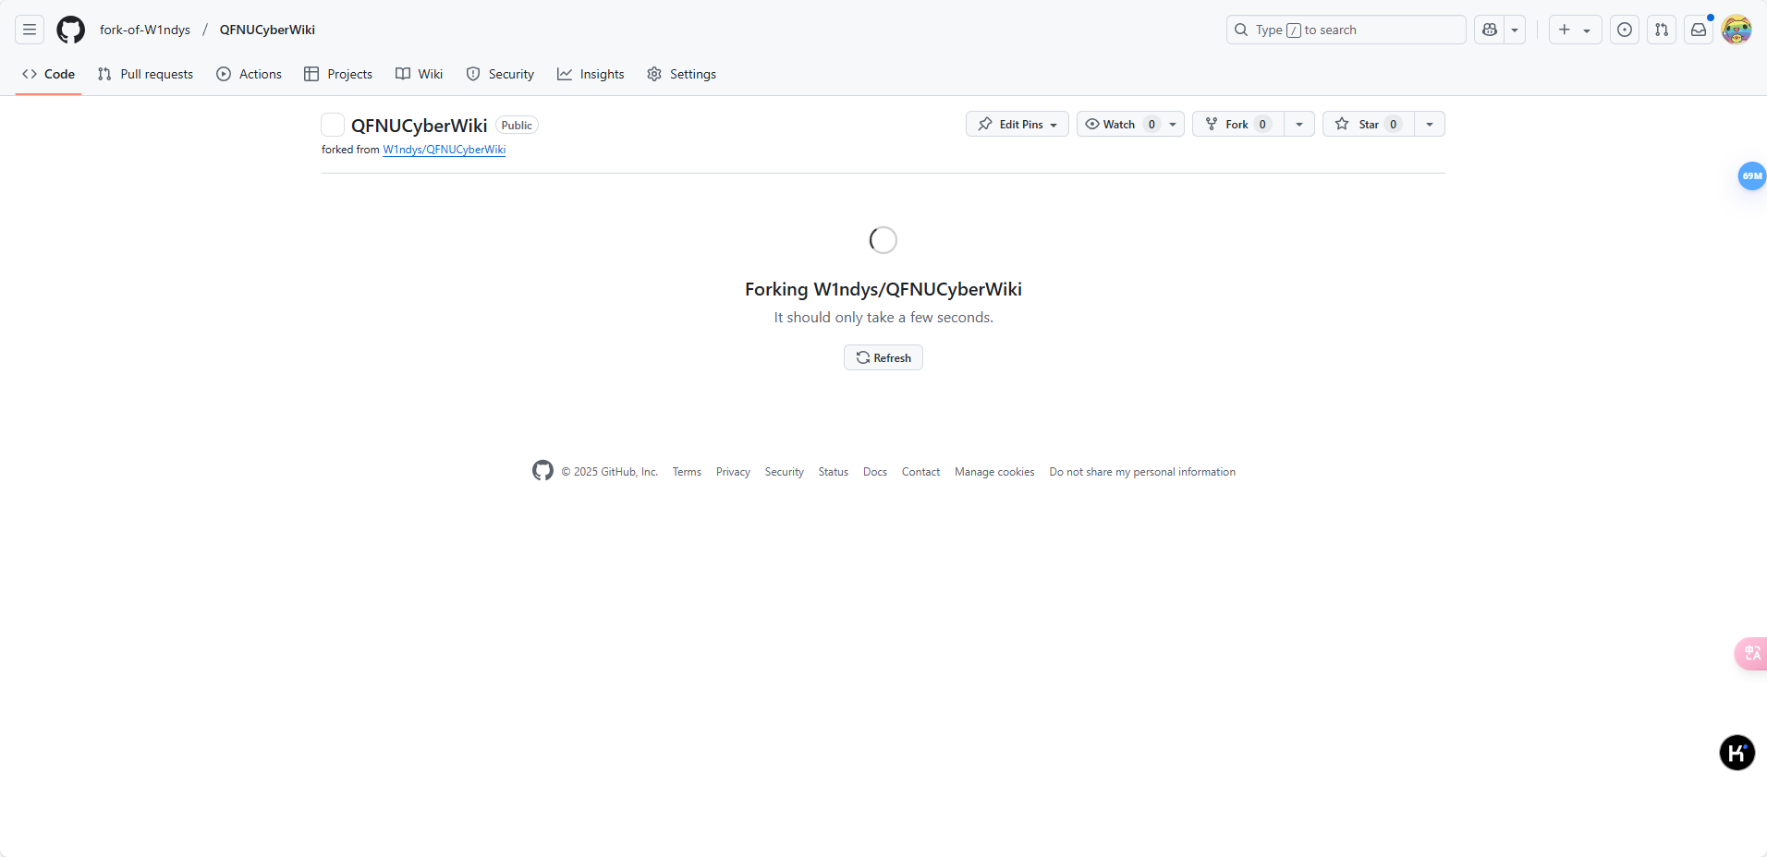Screen dimensions: 1767x857
Task: Open the Terms footer link
Action: (687, 472)
